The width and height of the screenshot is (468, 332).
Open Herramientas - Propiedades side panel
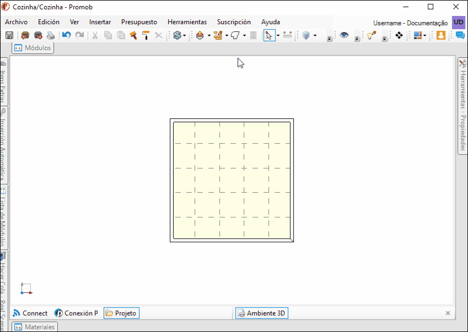tap(462, 106)
